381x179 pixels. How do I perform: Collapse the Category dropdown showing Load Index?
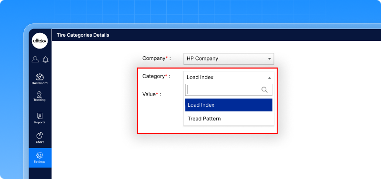pos(229,77)
